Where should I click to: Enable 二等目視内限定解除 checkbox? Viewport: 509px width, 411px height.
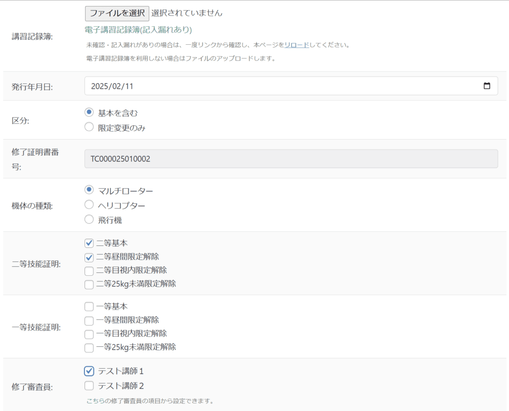(x=89, y=271)
